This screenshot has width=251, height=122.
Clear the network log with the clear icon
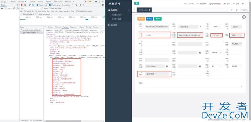25,5
